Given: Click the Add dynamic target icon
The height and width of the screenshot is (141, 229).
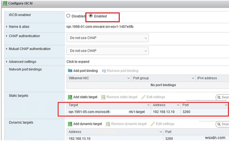Looking at the screenshot, I should tap(70, 124).
